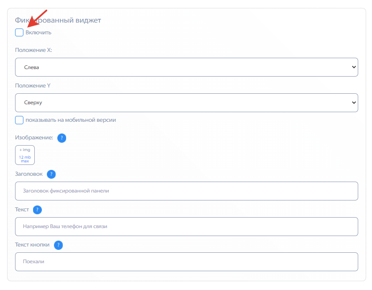Click the Положение X: field label
The height and width of the screenshot is (290, 372).
(33, 50)
